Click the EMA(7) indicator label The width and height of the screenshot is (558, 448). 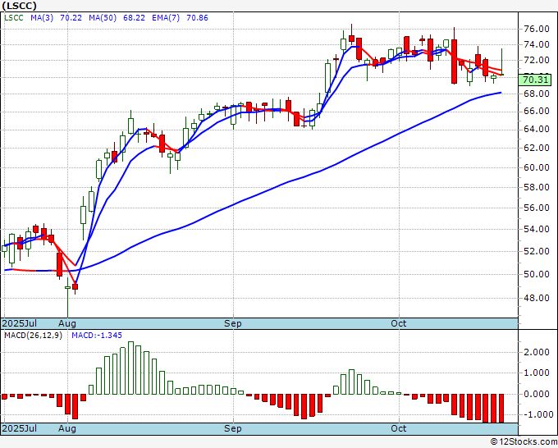pos(166,18)
